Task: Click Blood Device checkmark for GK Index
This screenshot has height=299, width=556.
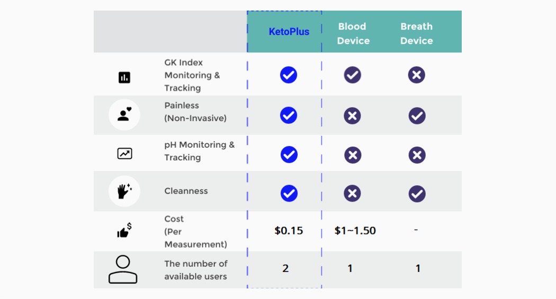Action: [352, 75]
